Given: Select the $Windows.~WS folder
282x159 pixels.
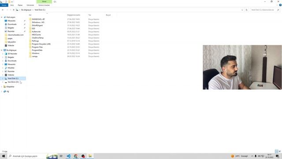Looking at the screenshot, I should 38,23.
